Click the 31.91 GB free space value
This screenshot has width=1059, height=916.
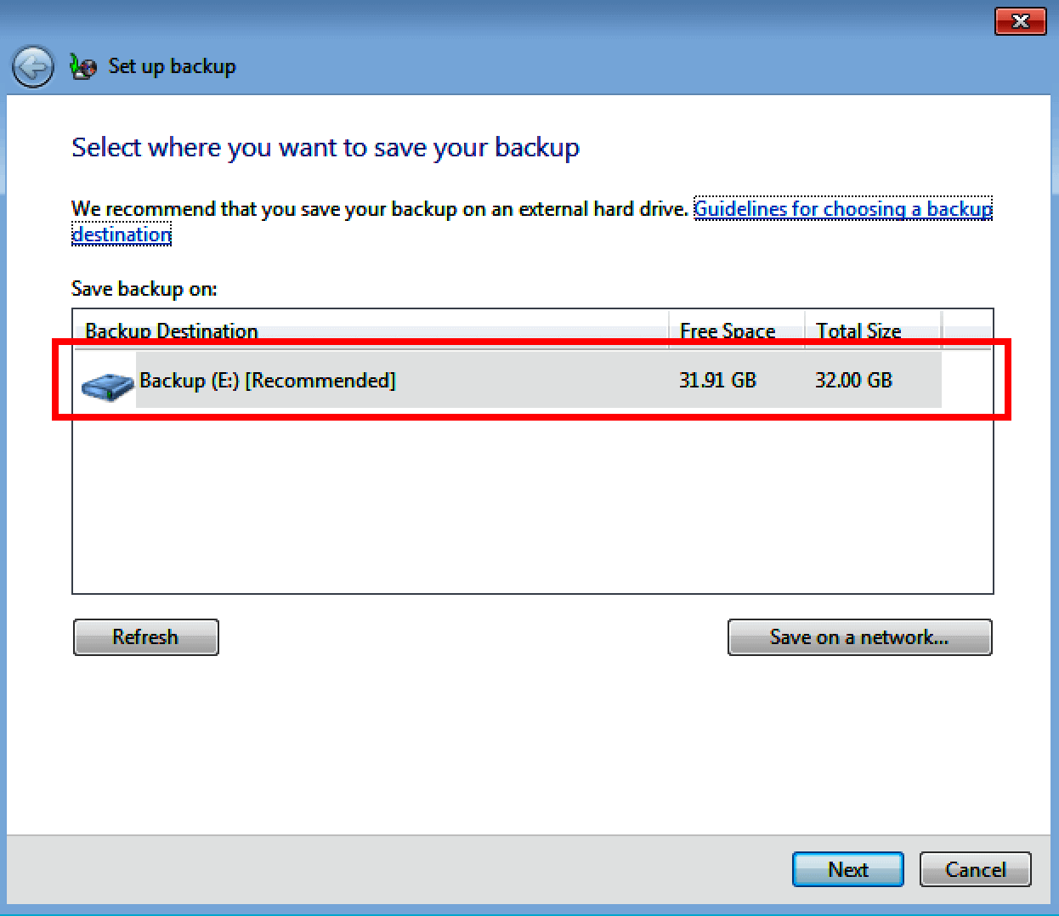(x=717, y=380)
